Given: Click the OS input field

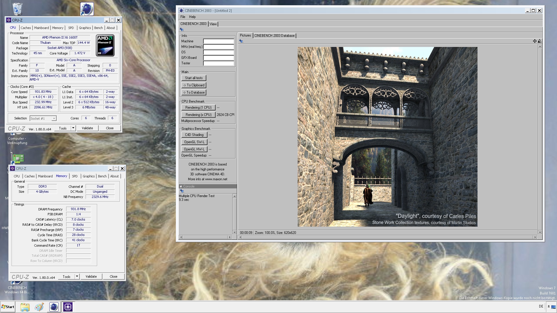Looking at the screenshot, I should pyautogui.click(x=218, y=52).
